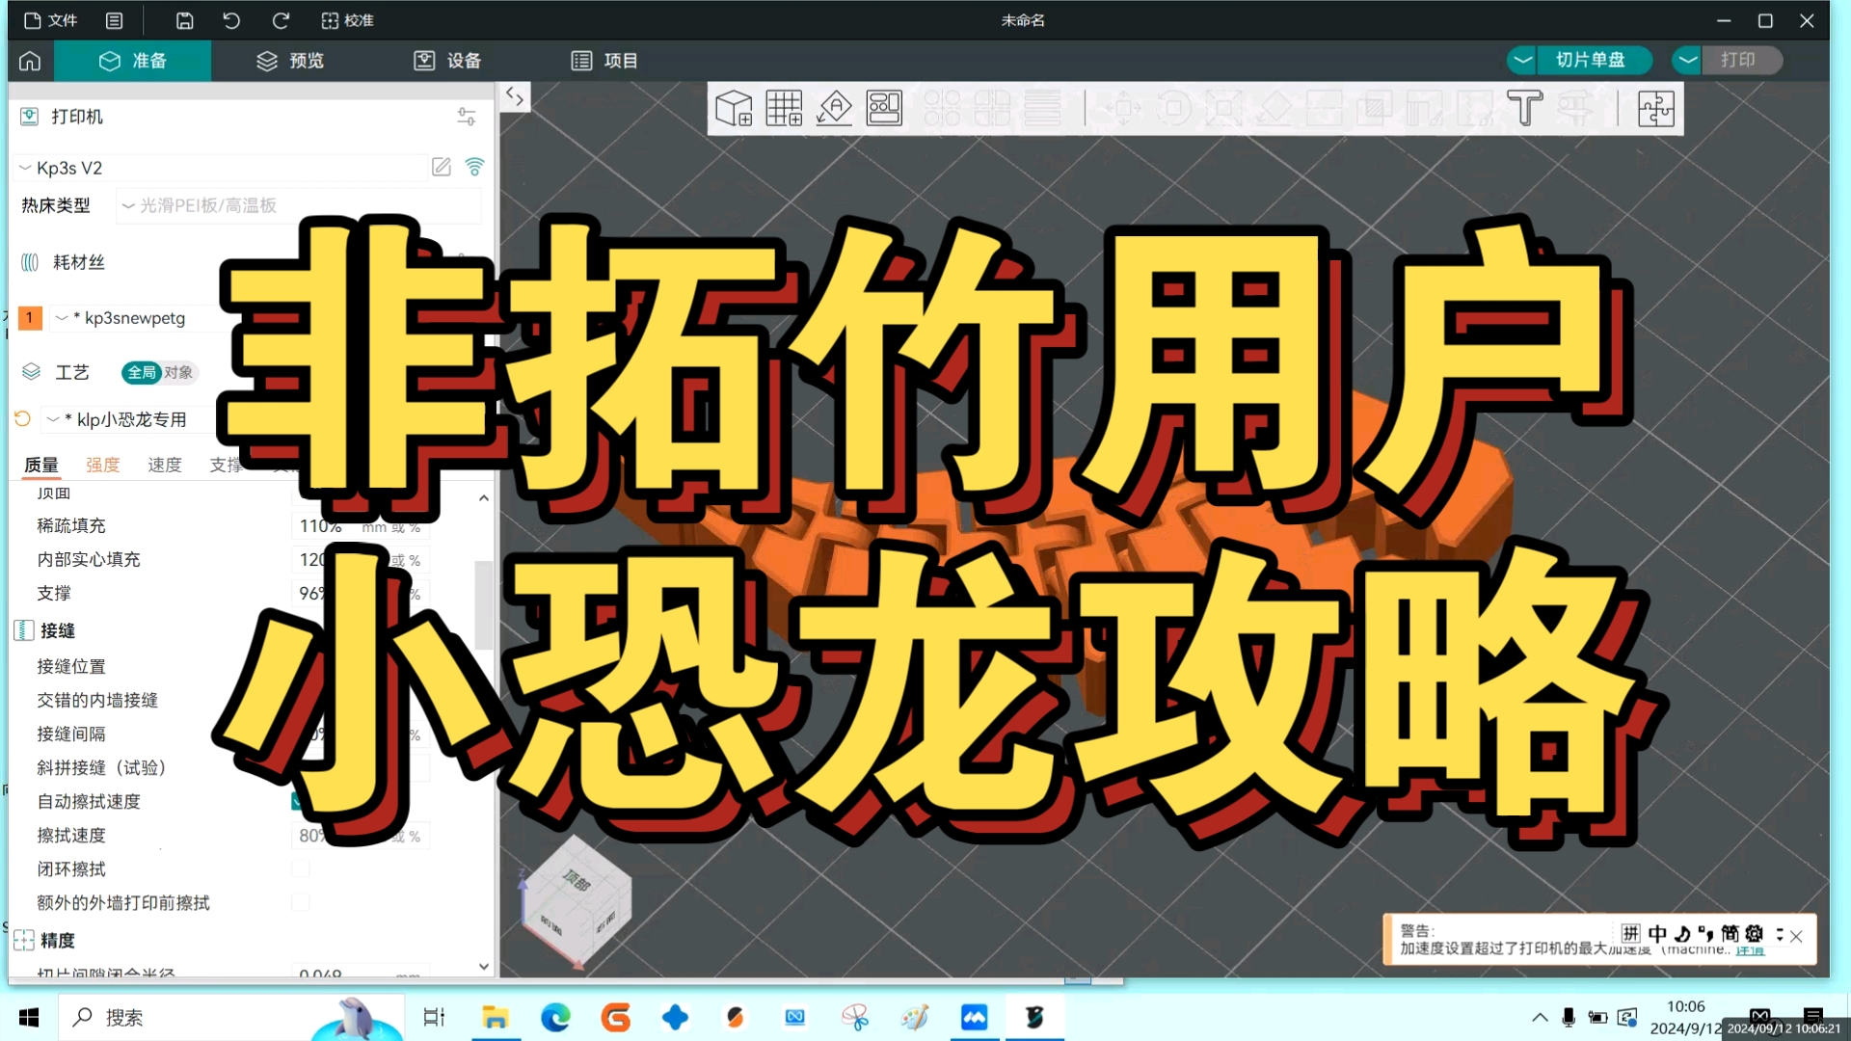Open the Assembly view puzzle icon
The image size is (1851, 1041).
pyautogui.click(x=1655, y=108)
